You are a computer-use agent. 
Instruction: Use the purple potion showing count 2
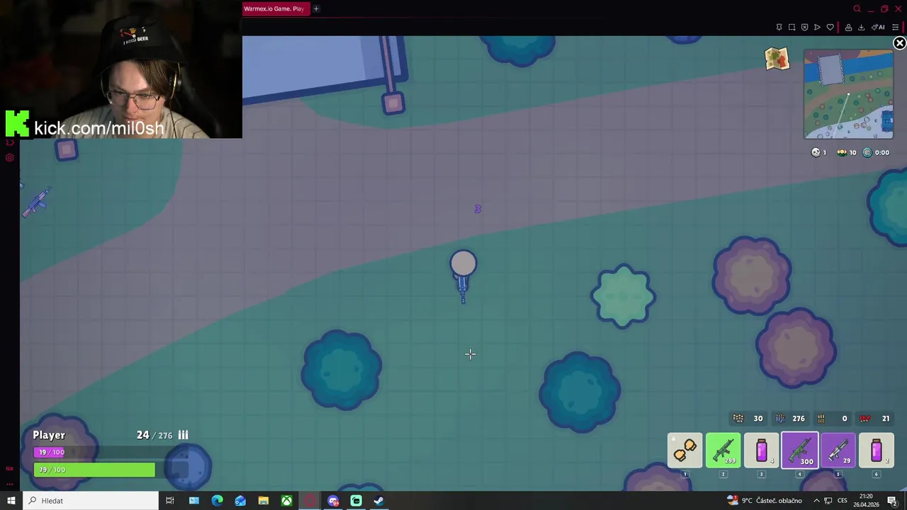pos(877,450)
